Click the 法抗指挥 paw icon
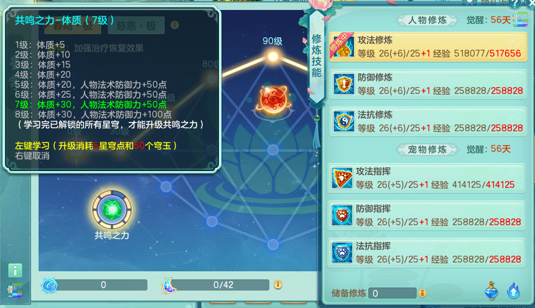The width and height of the screenshot is (535, 308). click(342, 253)
